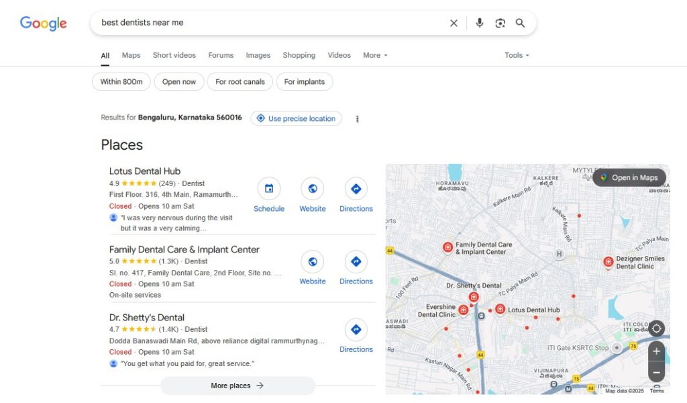Open Family Dental Care & Implant Center listing
The width and height of the screenshot is (687, 403).
click(x=184, y=249)
